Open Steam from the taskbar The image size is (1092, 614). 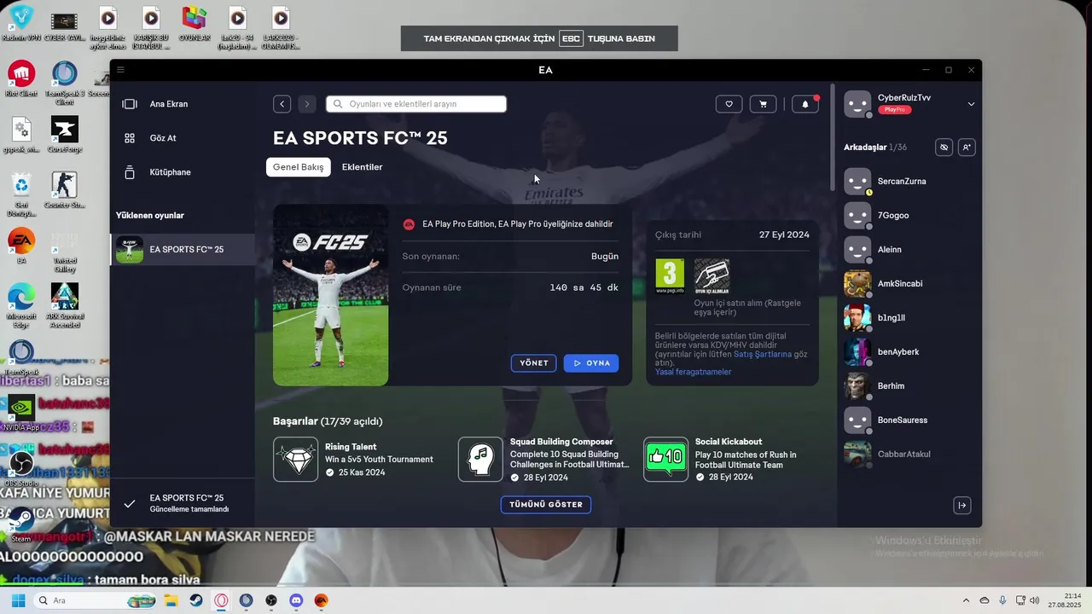point(196,600)
